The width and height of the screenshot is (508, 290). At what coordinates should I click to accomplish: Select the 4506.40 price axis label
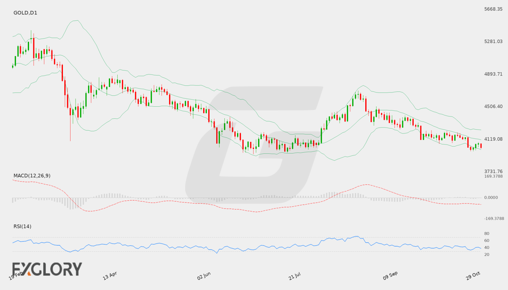click(x=493, y=106)
